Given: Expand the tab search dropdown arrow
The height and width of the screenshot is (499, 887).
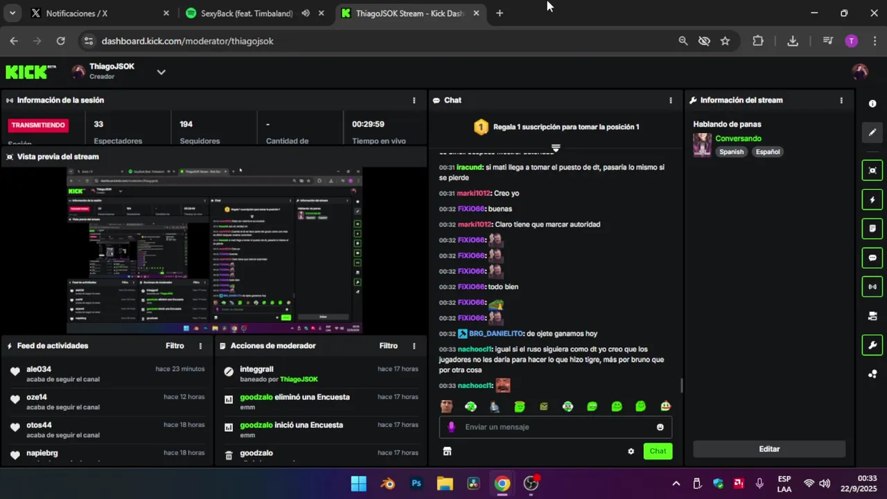Looking at the screenshot, I should 12,13.
